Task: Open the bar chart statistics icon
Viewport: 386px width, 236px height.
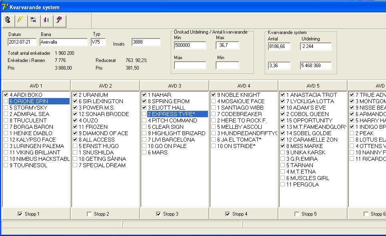Action: (x=46, y=20)
